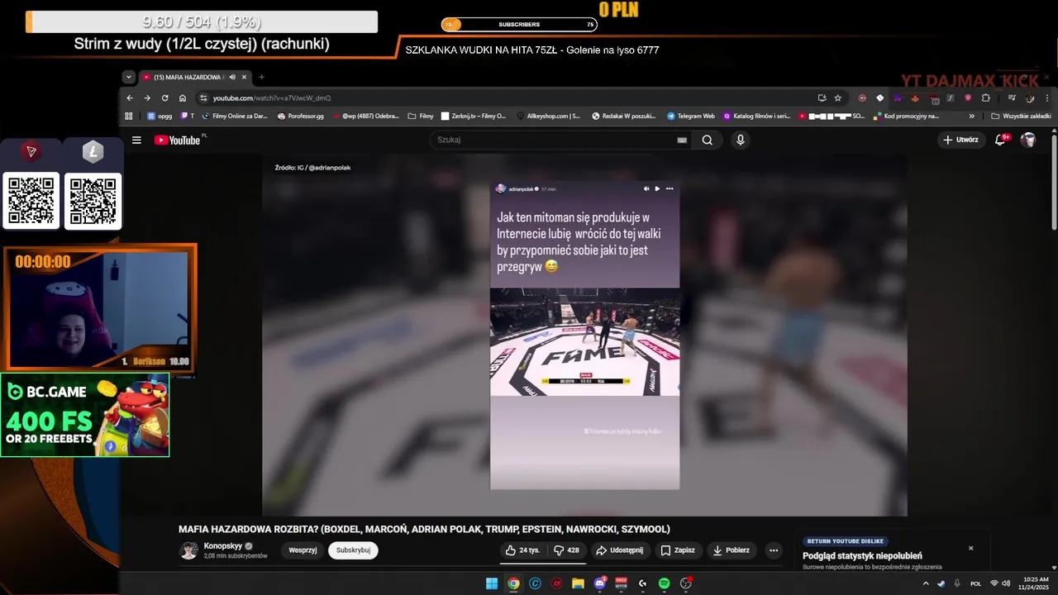Open Logitech G HUB from the taskbar
1058x595 pixels.
(642, 583)
